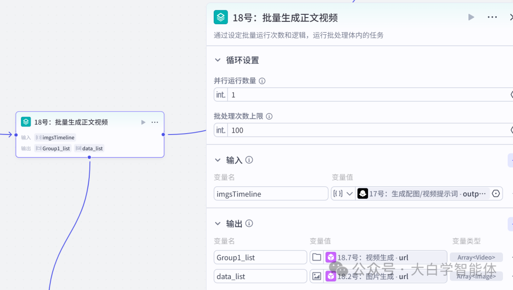Image resolution: width=513 pixels, height=290 pixels.
Task: Edit the 批处理次数上限 value 100
Action: tap(370, 130)
